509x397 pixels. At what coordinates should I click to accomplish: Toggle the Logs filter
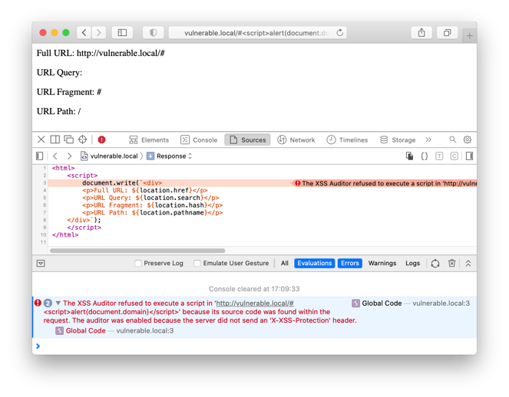click(412, 264)
